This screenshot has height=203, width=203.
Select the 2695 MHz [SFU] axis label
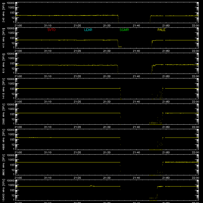click(4, 114)
